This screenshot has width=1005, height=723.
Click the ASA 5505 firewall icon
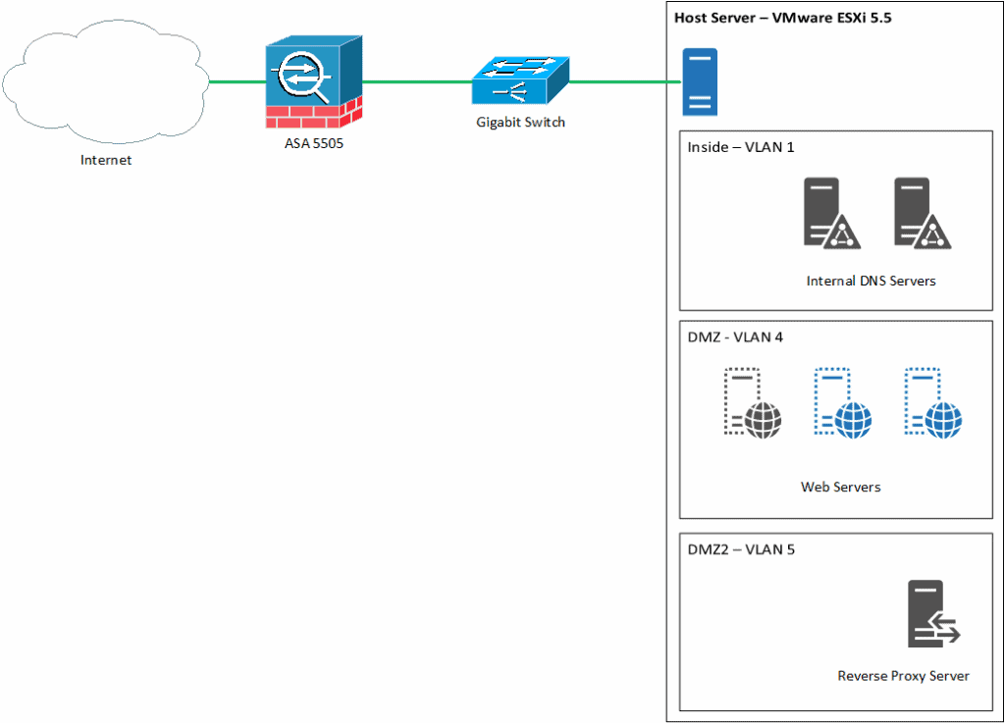(x=314, y=82)
